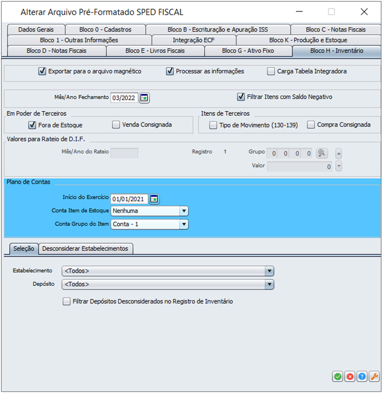Enable Venda Consignada checkbox
382x393 pixels.
point(116,124)
